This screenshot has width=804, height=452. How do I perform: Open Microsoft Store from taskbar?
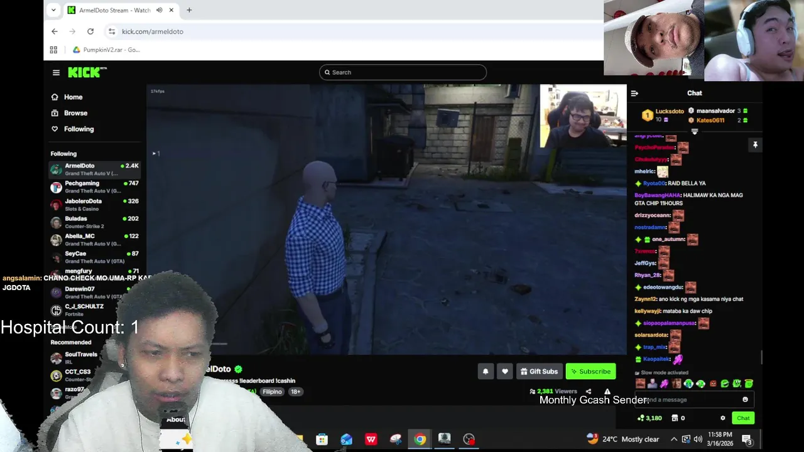pyautogui.click(x=322, y=439)
